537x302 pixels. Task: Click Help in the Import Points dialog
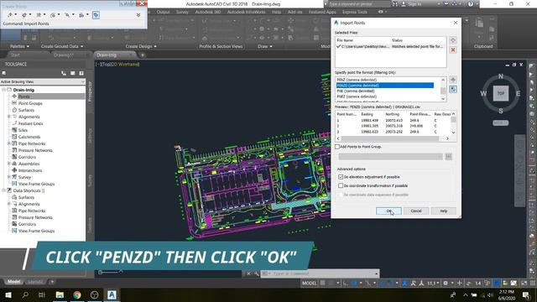[x=444, y=211]
